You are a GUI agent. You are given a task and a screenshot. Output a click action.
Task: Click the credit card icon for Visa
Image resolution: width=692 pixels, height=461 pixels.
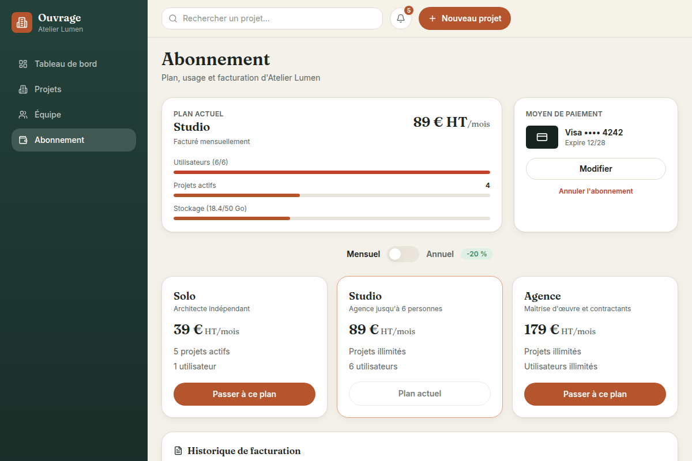pyautogui.click(x=542, y=137)
